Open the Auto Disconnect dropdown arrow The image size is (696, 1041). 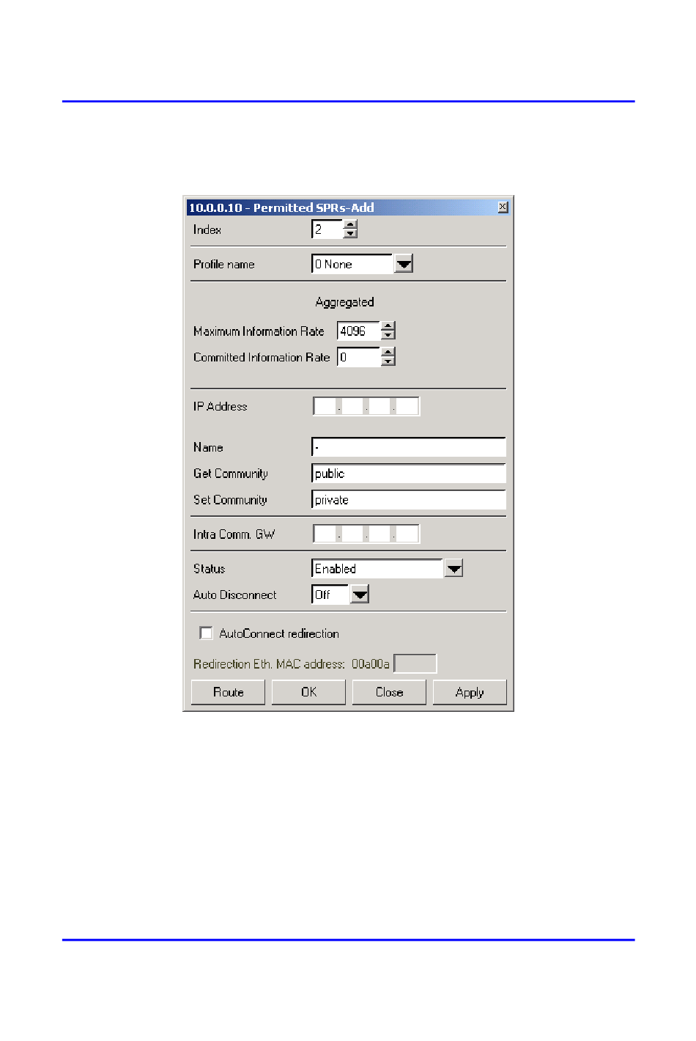pyautogui.click(x=360, y=595)
